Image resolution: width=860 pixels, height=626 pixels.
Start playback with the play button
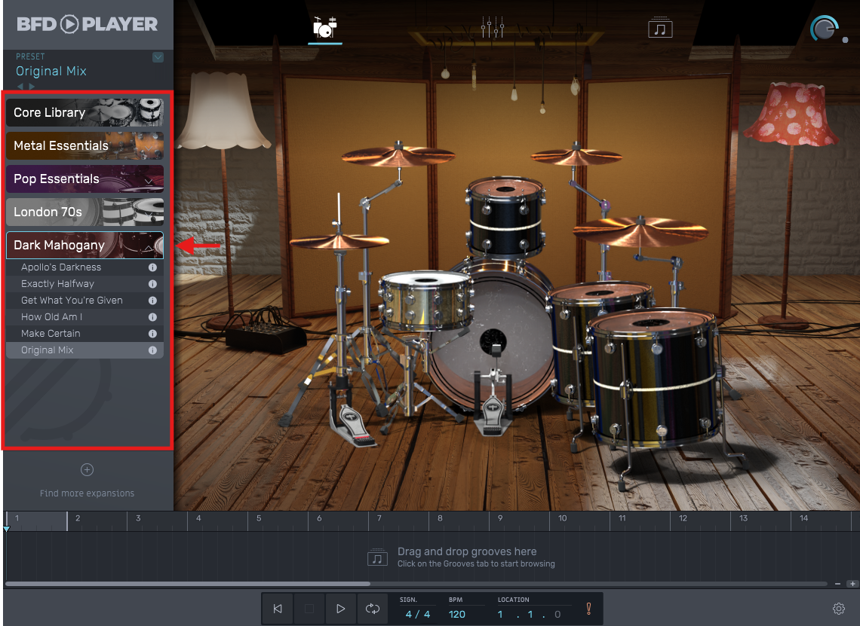[340, 609]
